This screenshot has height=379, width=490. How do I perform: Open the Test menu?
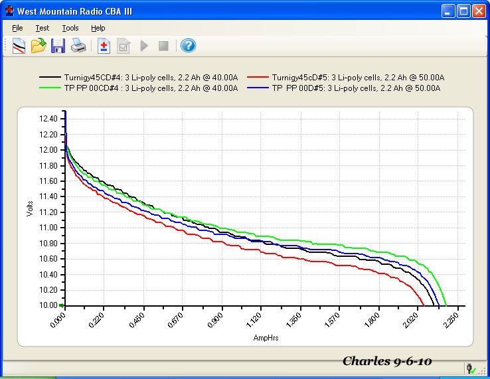(x=42, y=28)
